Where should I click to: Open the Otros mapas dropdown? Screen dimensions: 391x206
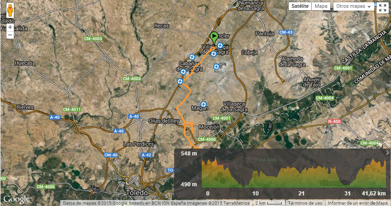(354, 6)
